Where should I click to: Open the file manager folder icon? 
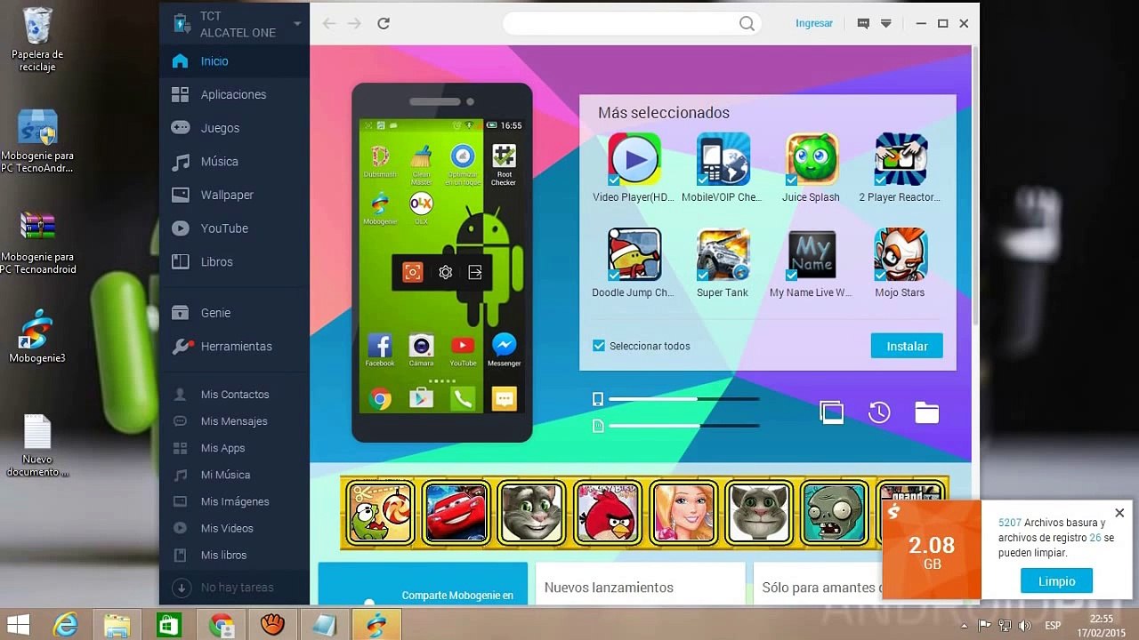tap(927, 412)
